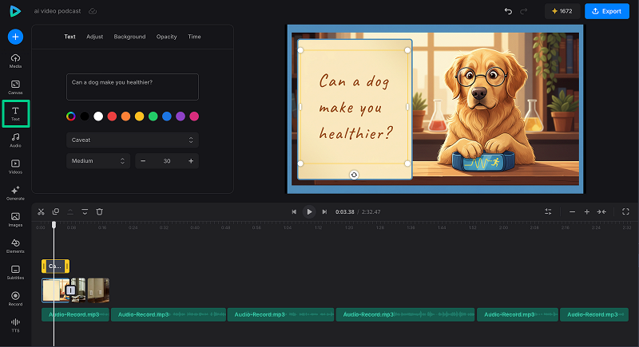This screenshot has width=639, height=347.
Task: Open the Audio panel
Action: [x=15, y=140]
